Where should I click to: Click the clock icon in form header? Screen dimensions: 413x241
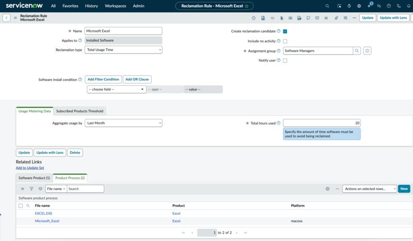[x=253, y=18]
